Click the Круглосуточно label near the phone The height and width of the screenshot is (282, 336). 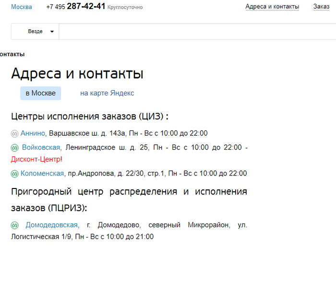[125, 8]
